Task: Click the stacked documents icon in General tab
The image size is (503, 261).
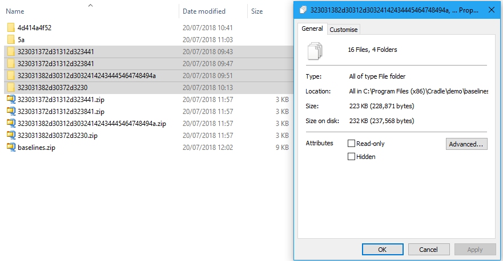Action: (x=315, y=51)
